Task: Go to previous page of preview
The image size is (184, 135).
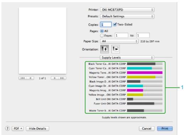Action: point(30,78)
